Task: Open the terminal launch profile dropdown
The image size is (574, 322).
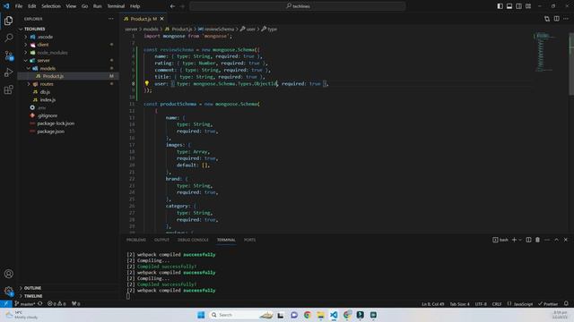Action: tap(520, 240)
